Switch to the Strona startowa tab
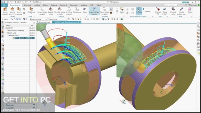The width and height of the screenshot is (201, 113). (x=43, y=22)
